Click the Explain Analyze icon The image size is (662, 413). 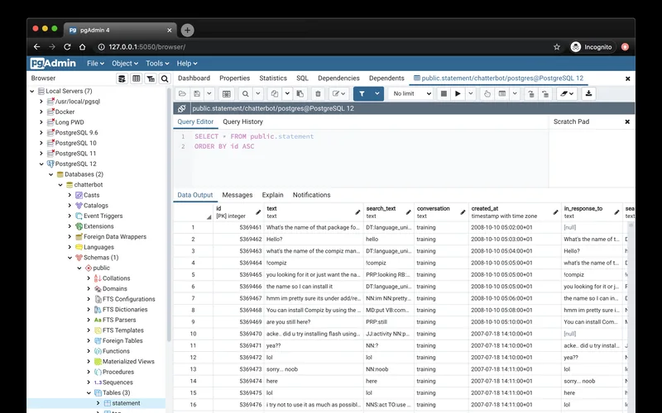pos(502,93)
